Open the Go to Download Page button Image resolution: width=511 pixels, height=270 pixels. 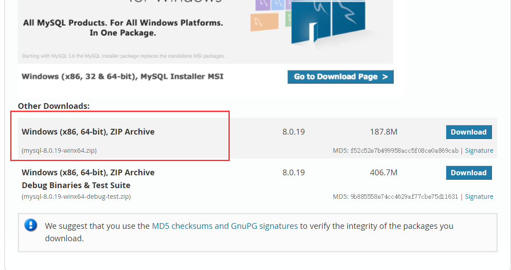[x=340, y=77]
